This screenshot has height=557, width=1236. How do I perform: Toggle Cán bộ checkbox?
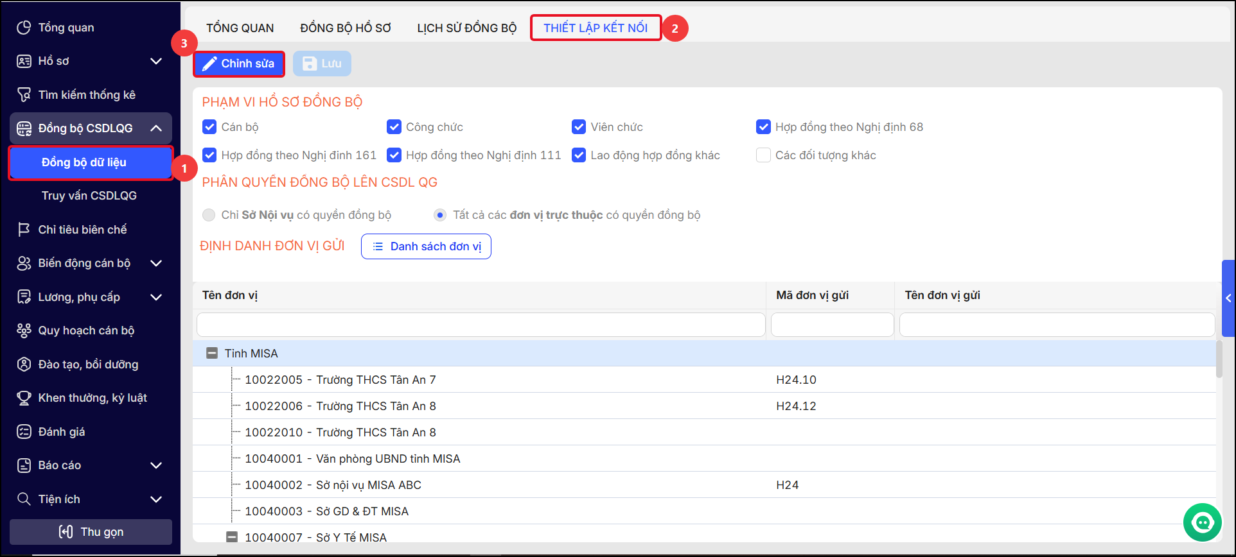(209, 127)
